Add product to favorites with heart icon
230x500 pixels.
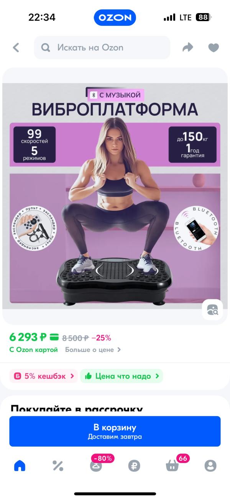pyautogui.click(x=214, y=48)
